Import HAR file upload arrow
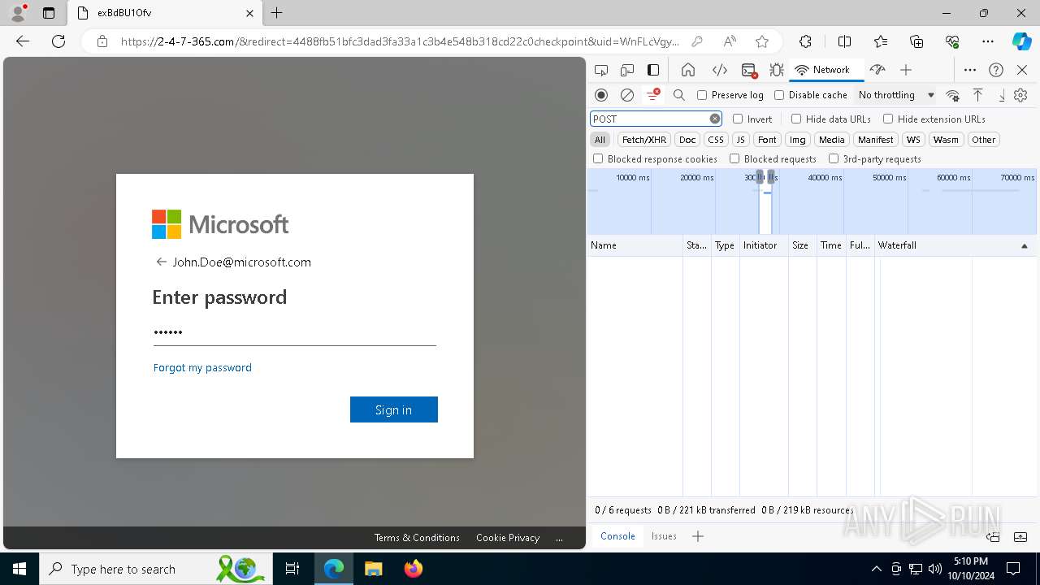1040x585 pixels. tap(978, 95)
